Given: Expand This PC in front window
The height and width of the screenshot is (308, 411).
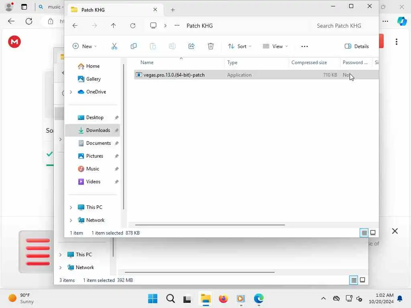Looking at the screenshot, I should pos(71,207).
